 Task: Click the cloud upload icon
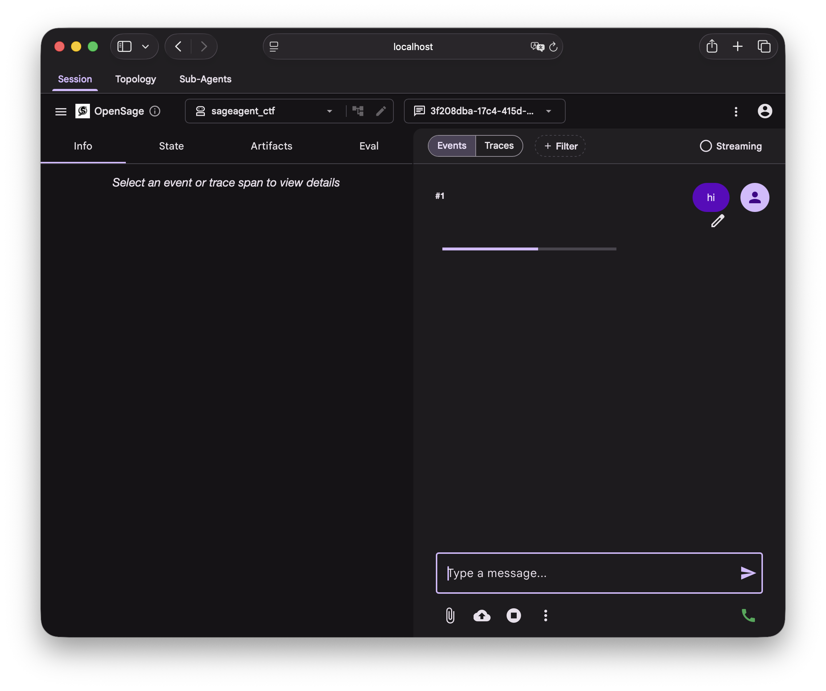pyautogui.click(x=482, y=616)
